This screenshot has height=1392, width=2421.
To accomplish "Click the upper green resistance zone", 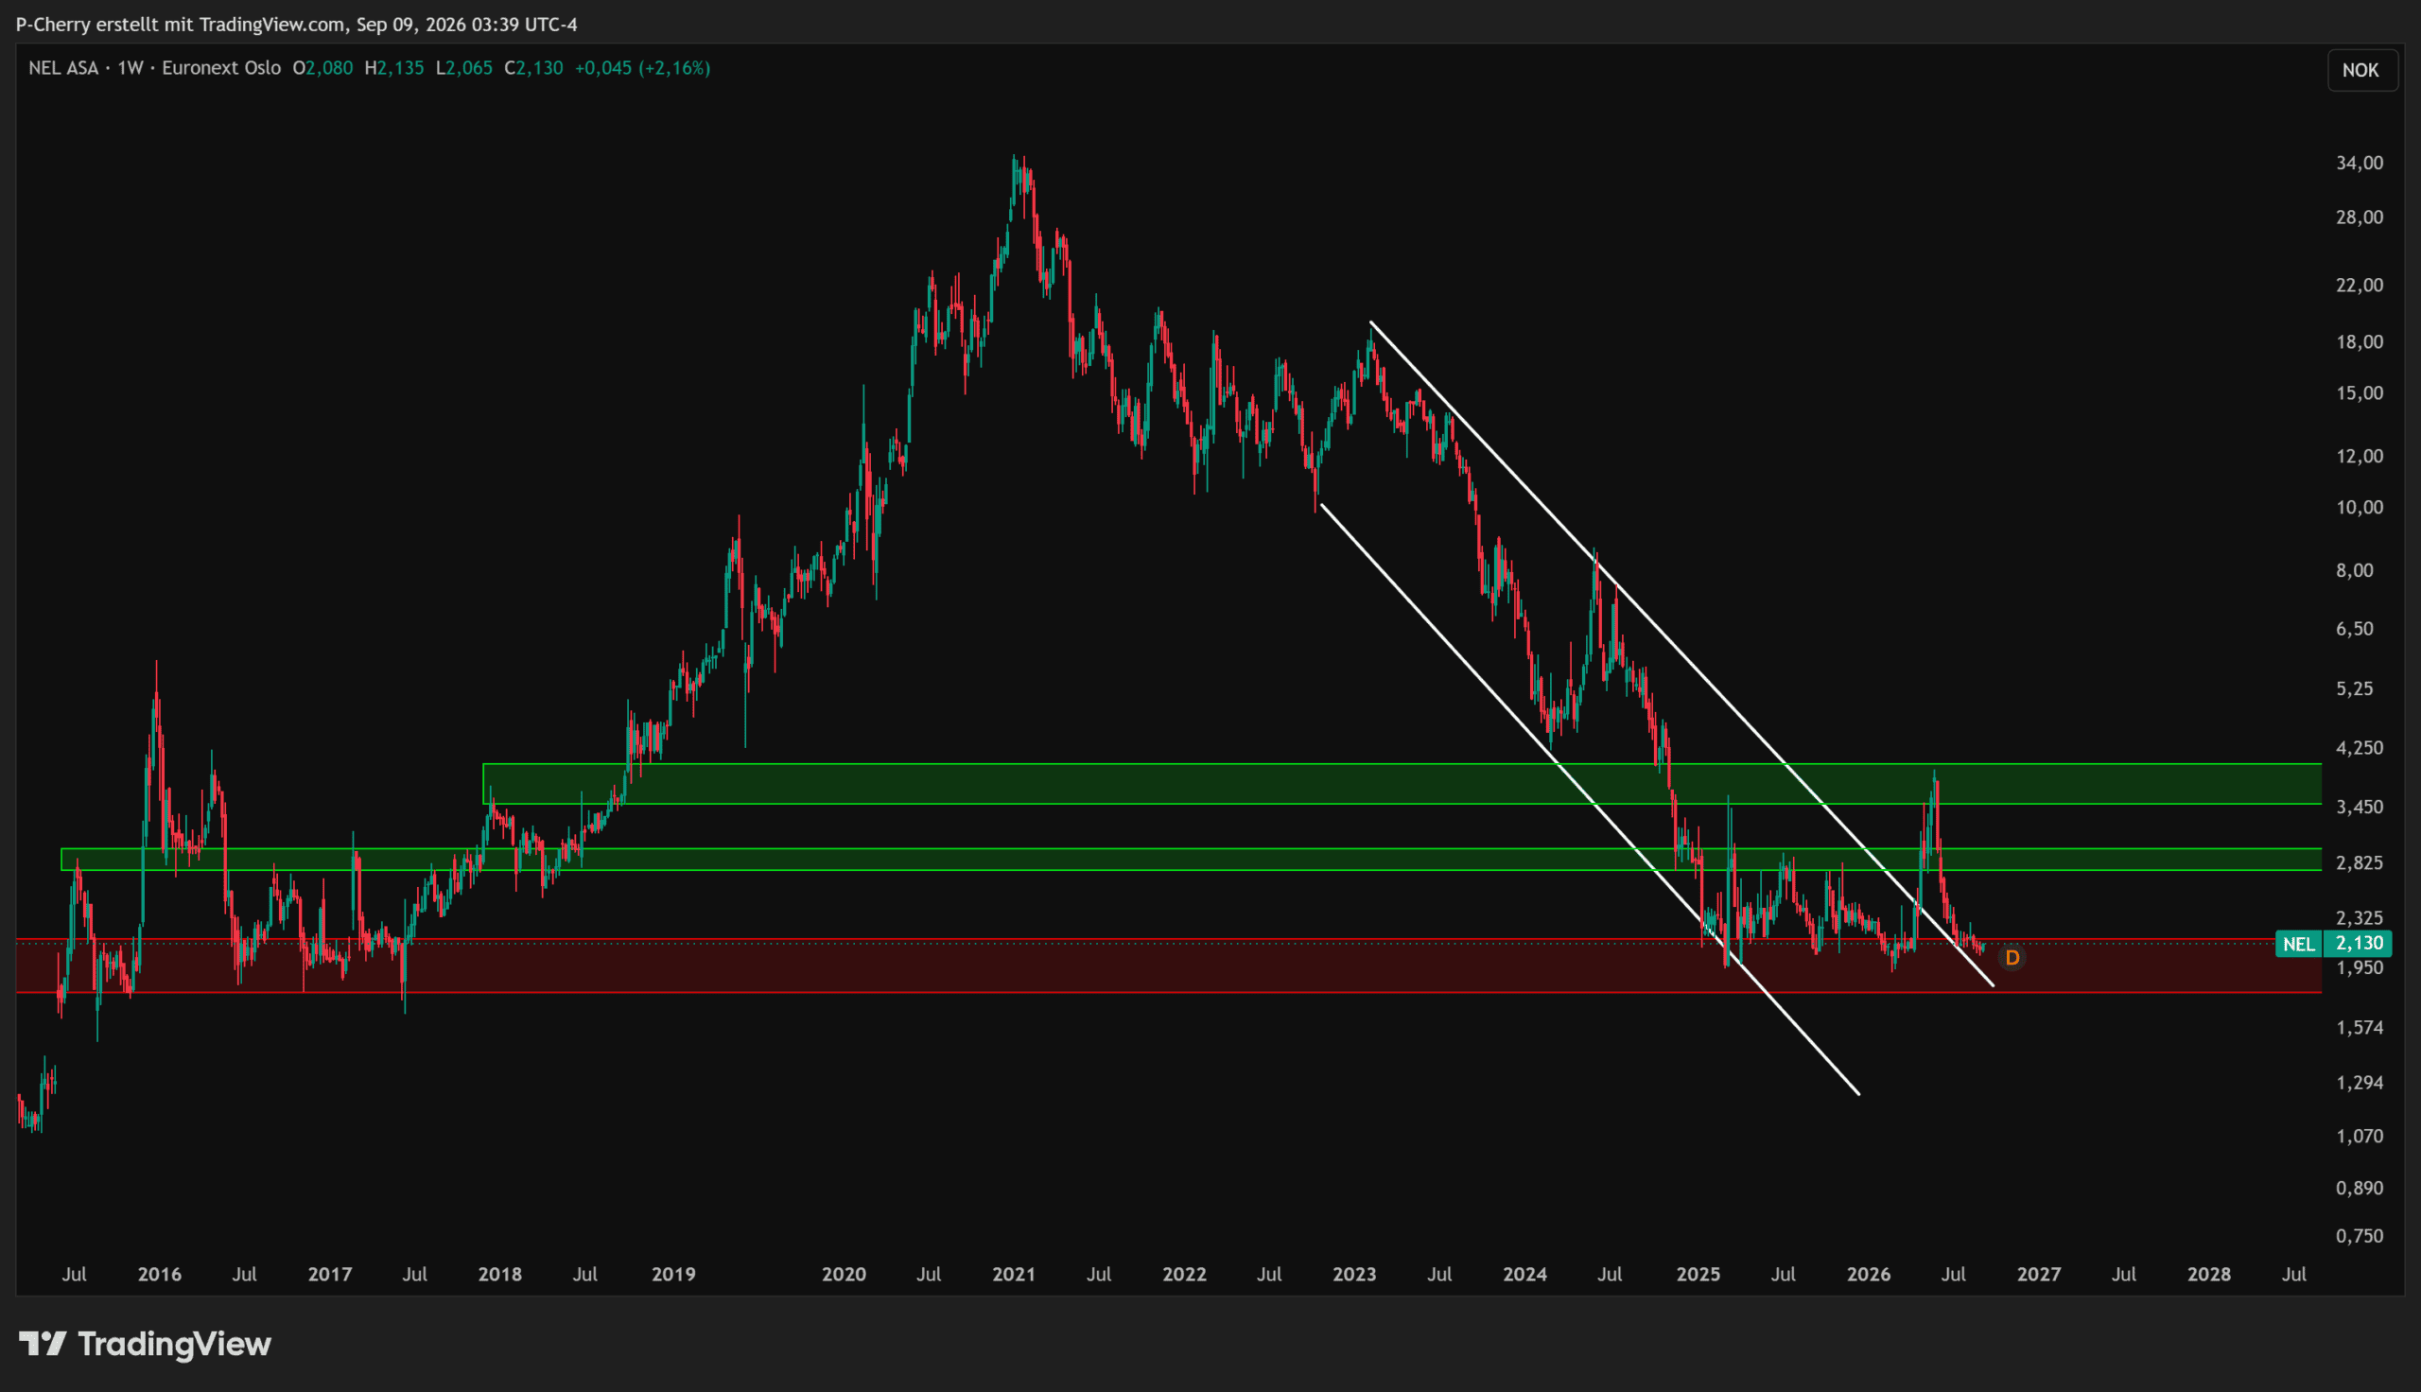I will click(1402, 784).
